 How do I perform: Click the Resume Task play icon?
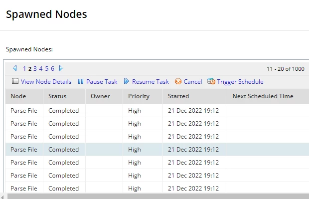pos(126,81)
